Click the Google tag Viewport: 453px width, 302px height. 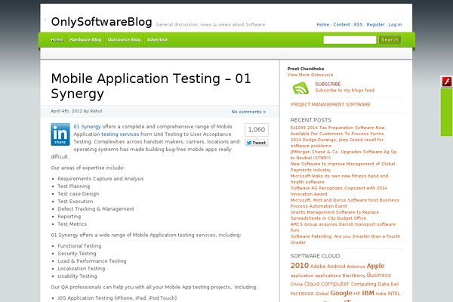coord(341,293)
